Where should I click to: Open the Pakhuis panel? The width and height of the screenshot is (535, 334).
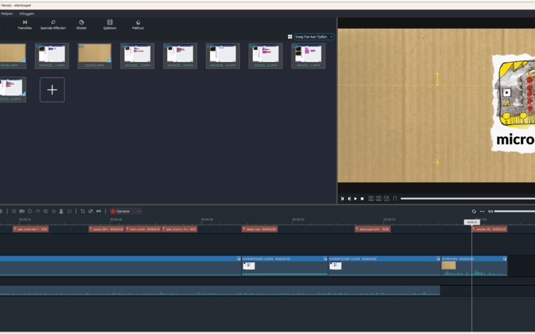click(138, 25)
